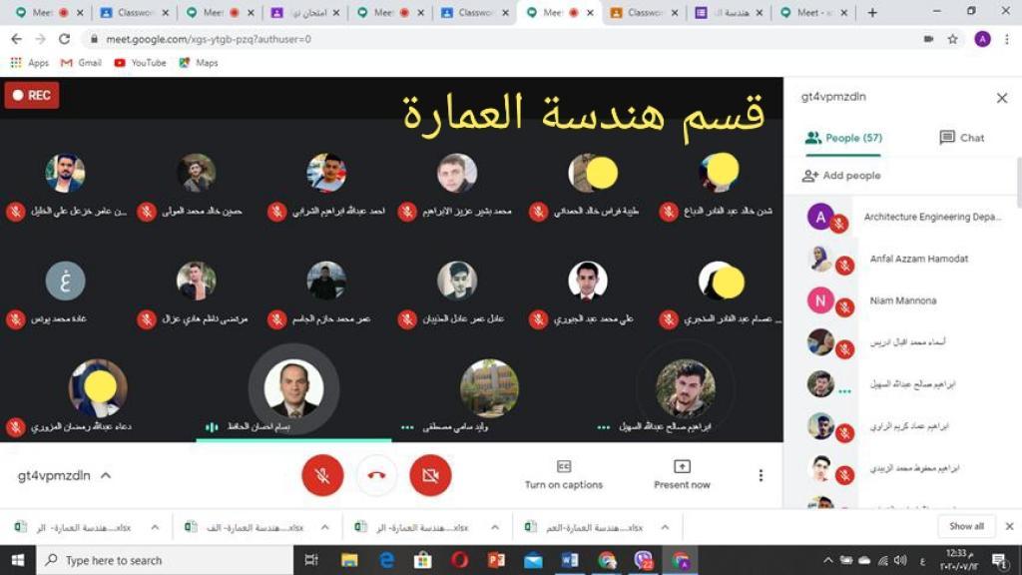Reload the Meet page
The image size is (1022, 575).
(x=64, y=39)
